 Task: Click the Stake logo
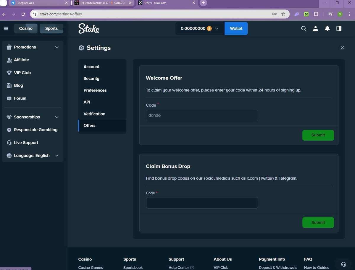pyautogui.click(x=89, y=28)
